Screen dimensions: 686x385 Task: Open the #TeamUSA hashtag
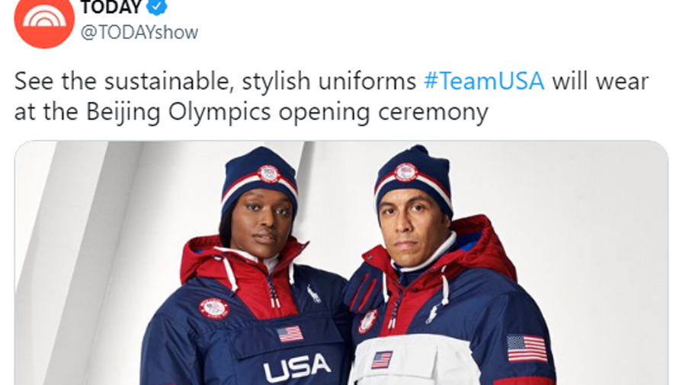click(484, 81)
